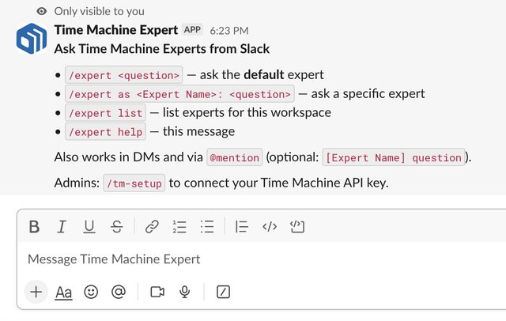Hide formatting toolbar with Aa button

63,293
